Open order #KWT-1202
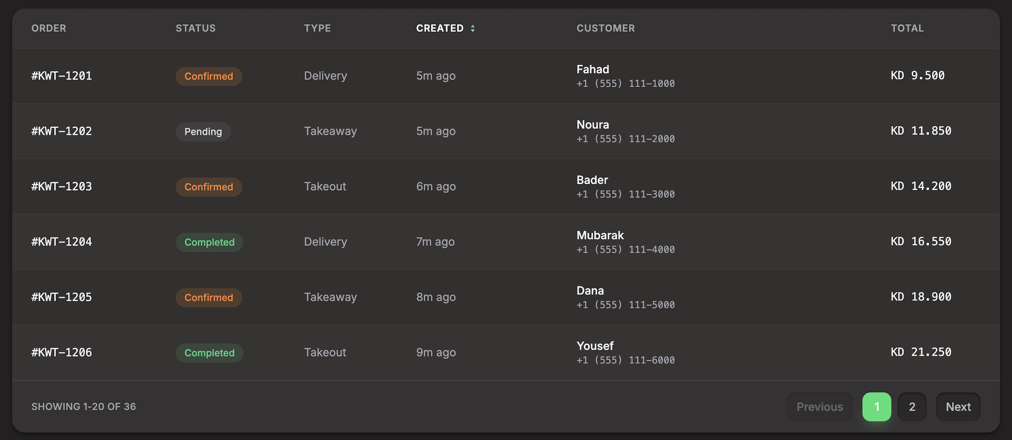This screenshot has width=1012, height=440. click(62, 131)
